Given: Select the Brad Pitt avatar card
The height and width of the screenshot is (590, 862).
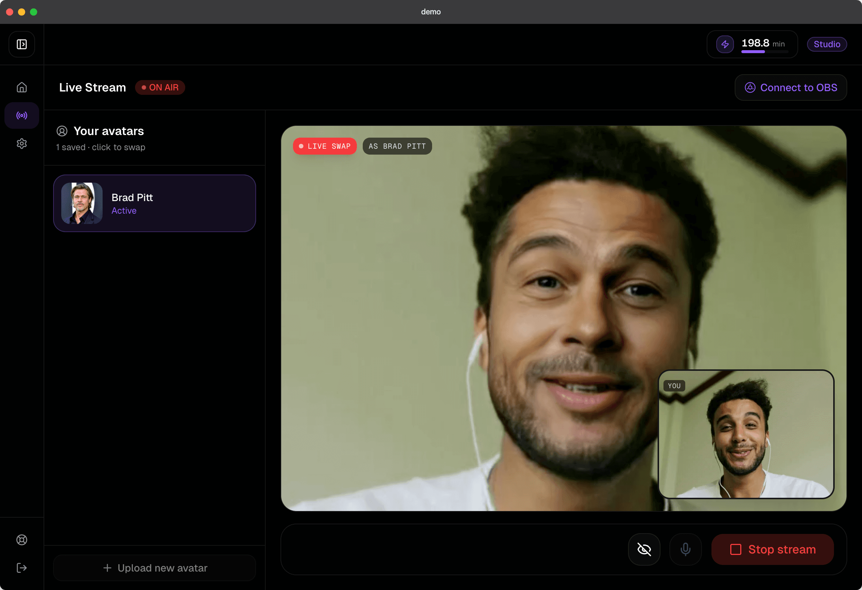Looking at the screenshot, I should coord(154,203).
